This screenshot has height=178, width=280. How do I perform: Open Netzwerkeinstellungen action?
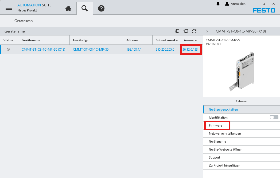(242, 133)
